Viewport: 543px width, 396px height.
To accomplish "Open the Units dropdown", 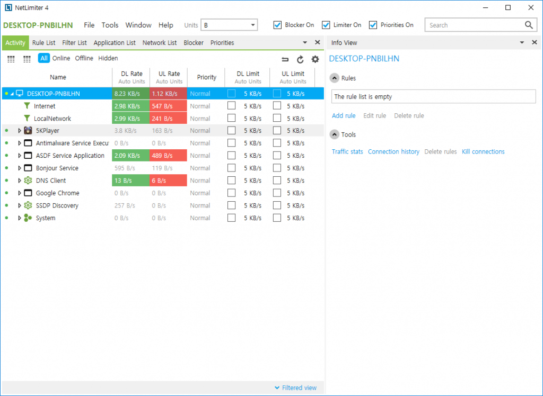I will [x=229, y=25].
